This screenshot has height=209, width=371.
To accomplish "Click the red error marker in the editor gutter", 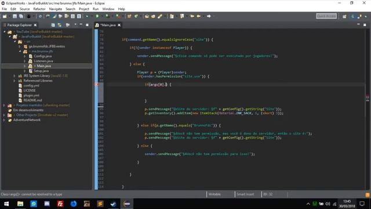I will point(96,84).
